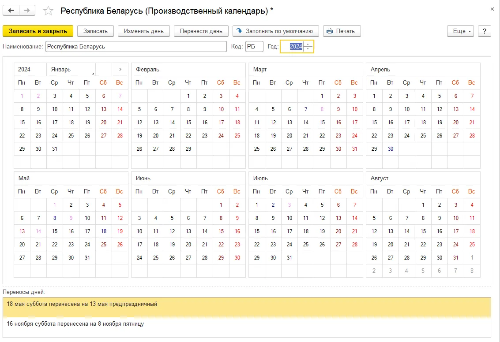
Task: Select February 14 in the calendar
Action: point(172,122)
